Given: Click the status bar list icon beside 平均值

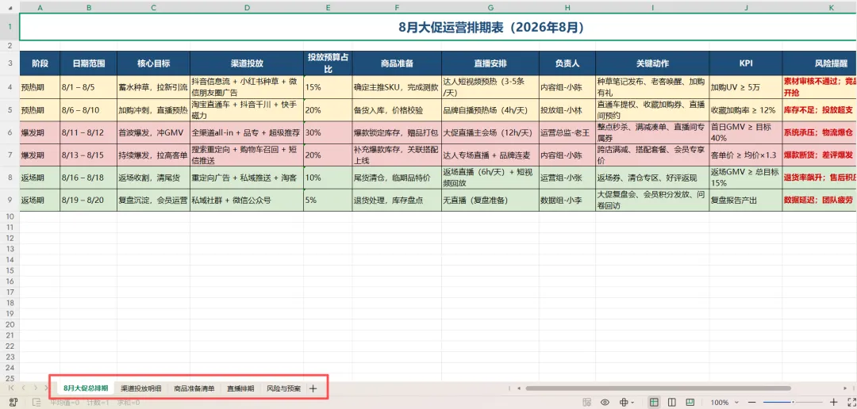Looking at the screenshot, I should pos(37,403).
